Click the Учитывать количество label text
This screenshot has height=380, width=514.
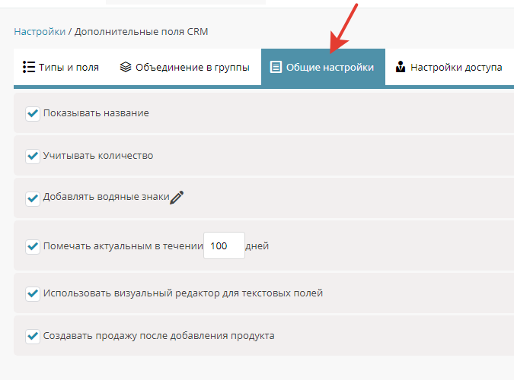click(x=98, y=156)
